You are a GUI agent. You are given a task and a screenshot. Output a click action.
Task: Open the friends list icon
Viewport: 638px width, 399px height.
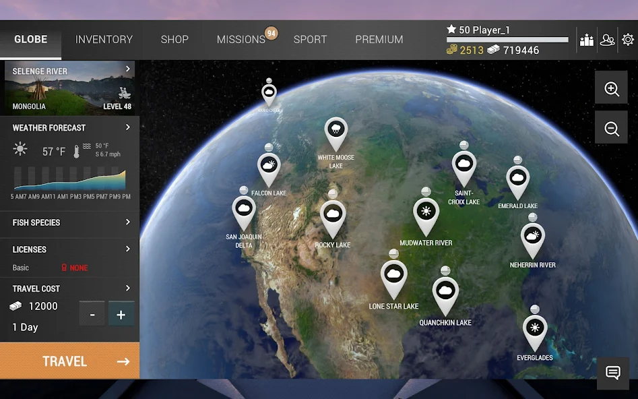(x=608, y=40)
